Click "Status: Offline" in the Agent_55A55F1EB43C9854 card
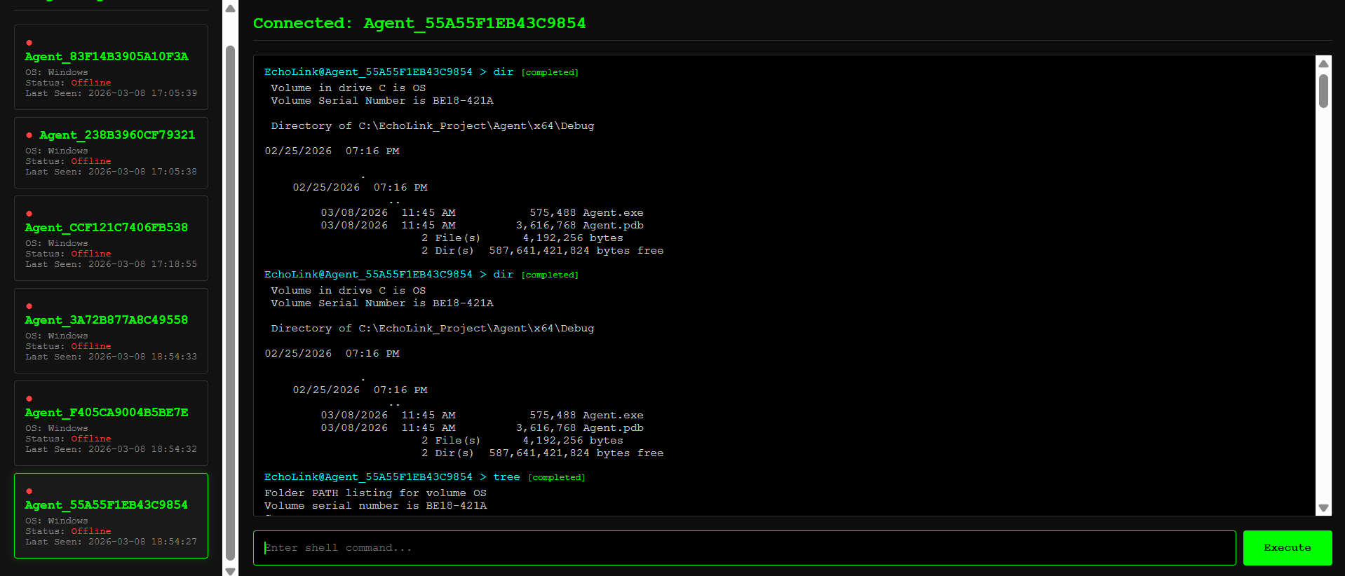This screenshot has height=576, width=1345. click(68, 531)
